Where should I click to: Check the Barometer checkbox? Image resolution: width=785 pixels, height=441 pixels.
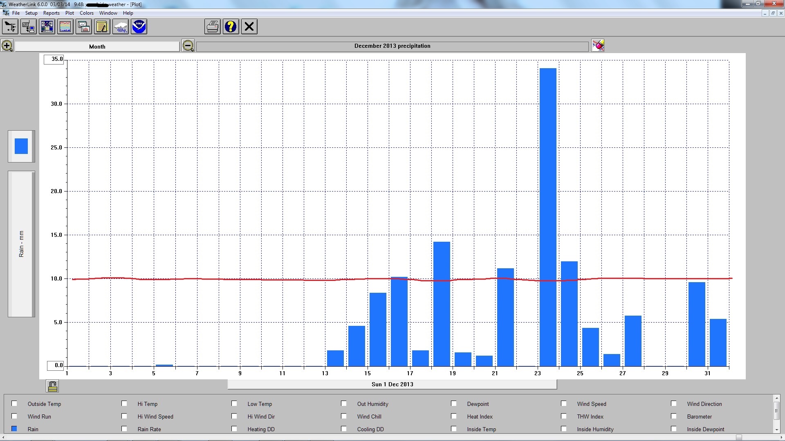click(x=674, y=416)
